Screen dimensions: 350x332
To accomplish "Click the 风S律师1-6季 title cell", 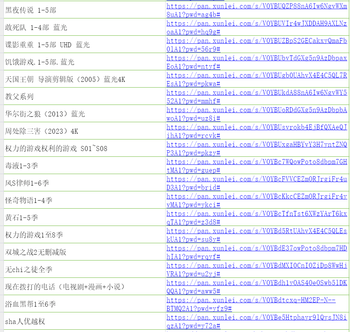I will tap(27, 183).
